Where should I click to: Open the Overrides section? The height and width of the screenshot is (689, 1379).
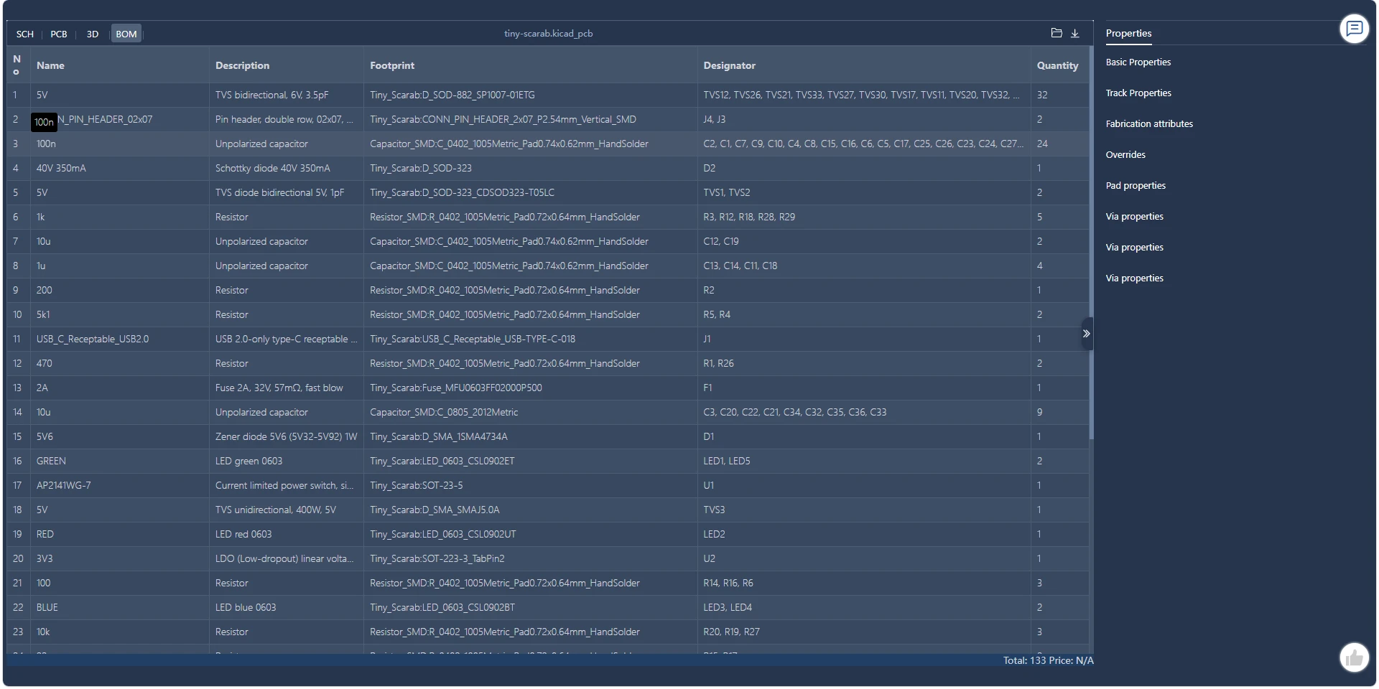click(x=1125, y=155)
